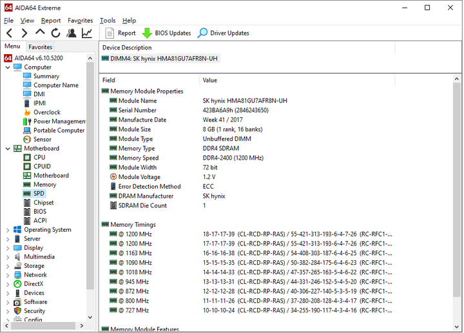The image size is (464, 333).
Task: Expand the Display tree node
Action: (8, 248)
